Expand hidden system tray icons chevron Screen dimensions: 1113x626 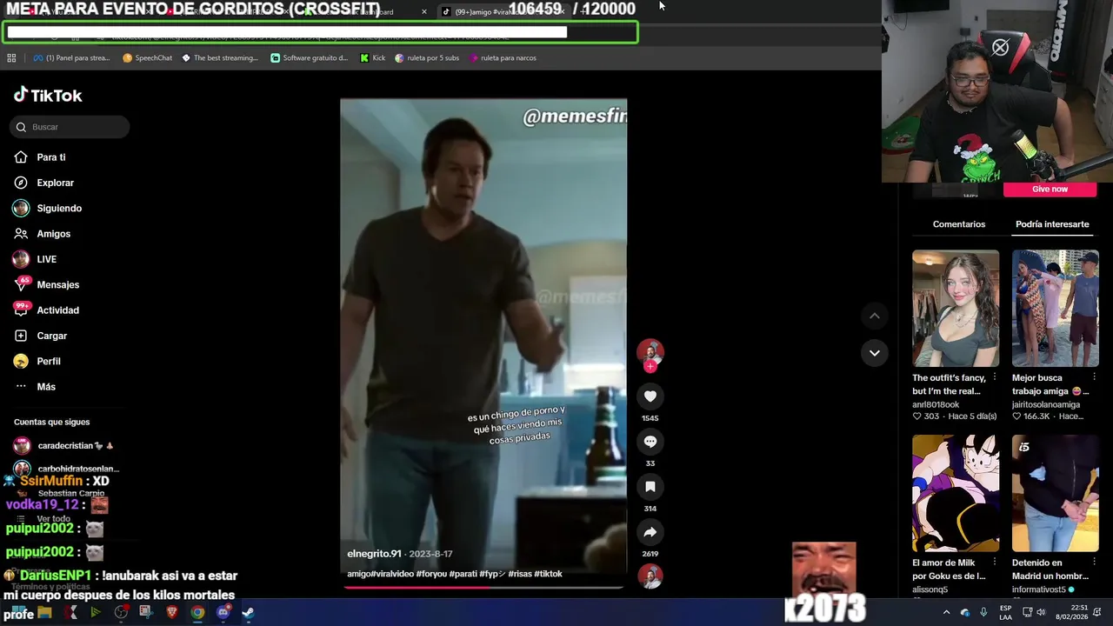point(946,613)
